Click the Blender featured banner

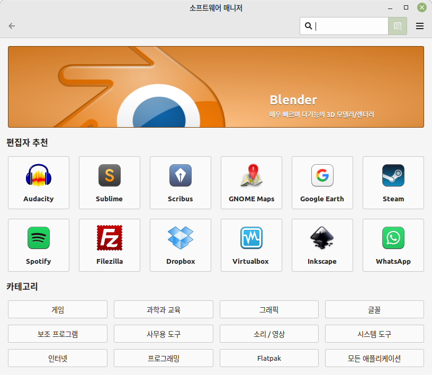pyautogui.click(x=216, y=87)
